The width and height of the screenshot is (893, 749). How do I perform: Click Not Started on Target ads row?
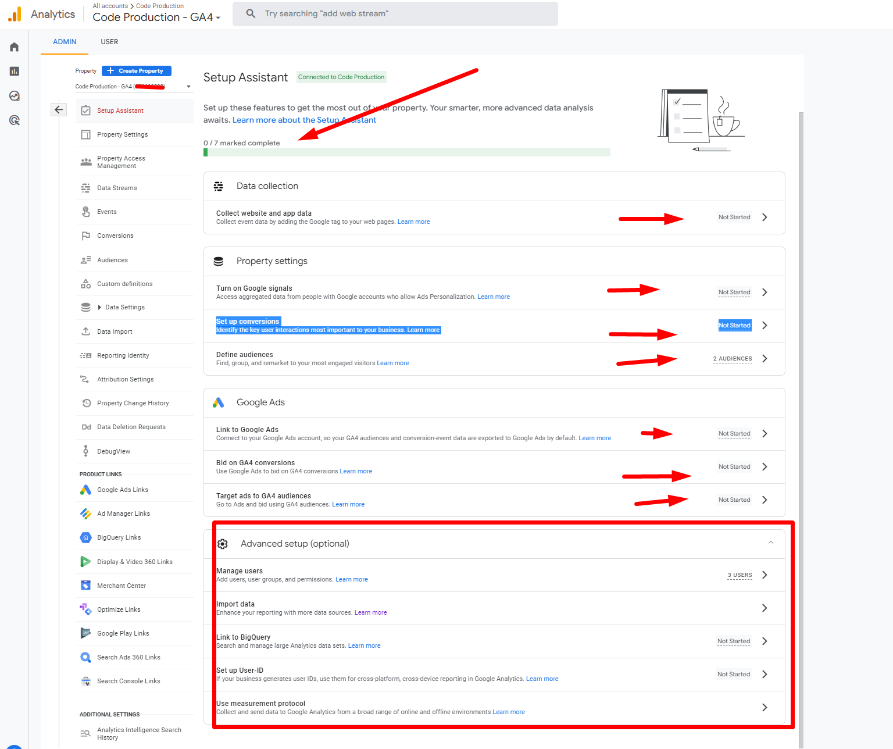[734, 500]
